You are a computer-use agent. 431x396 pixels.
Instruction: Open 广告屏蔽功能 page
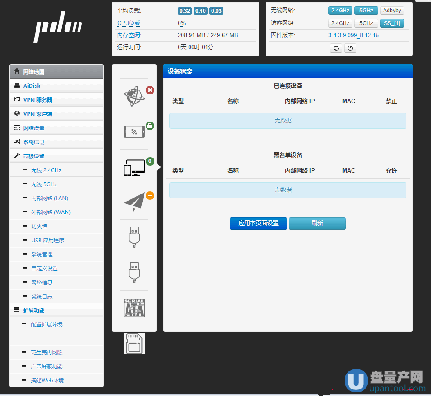coord(56,366)
